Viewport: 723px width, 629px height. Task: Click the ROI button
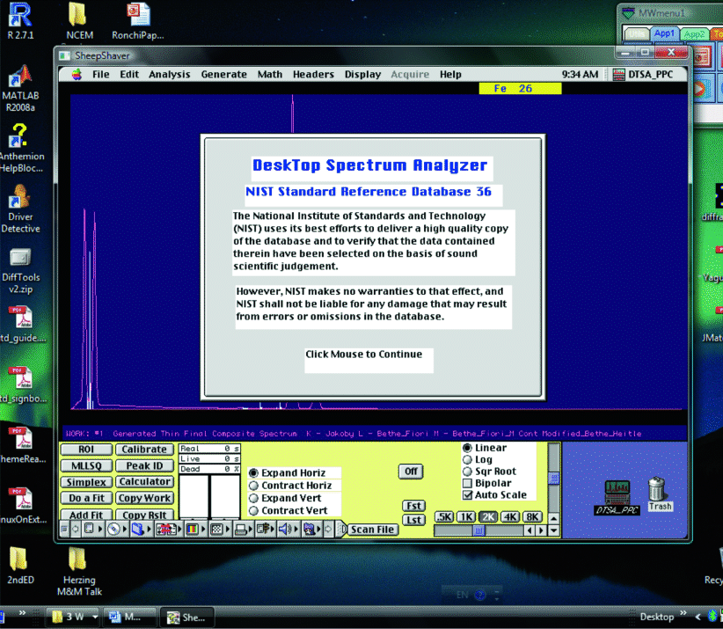click(86, 450)
